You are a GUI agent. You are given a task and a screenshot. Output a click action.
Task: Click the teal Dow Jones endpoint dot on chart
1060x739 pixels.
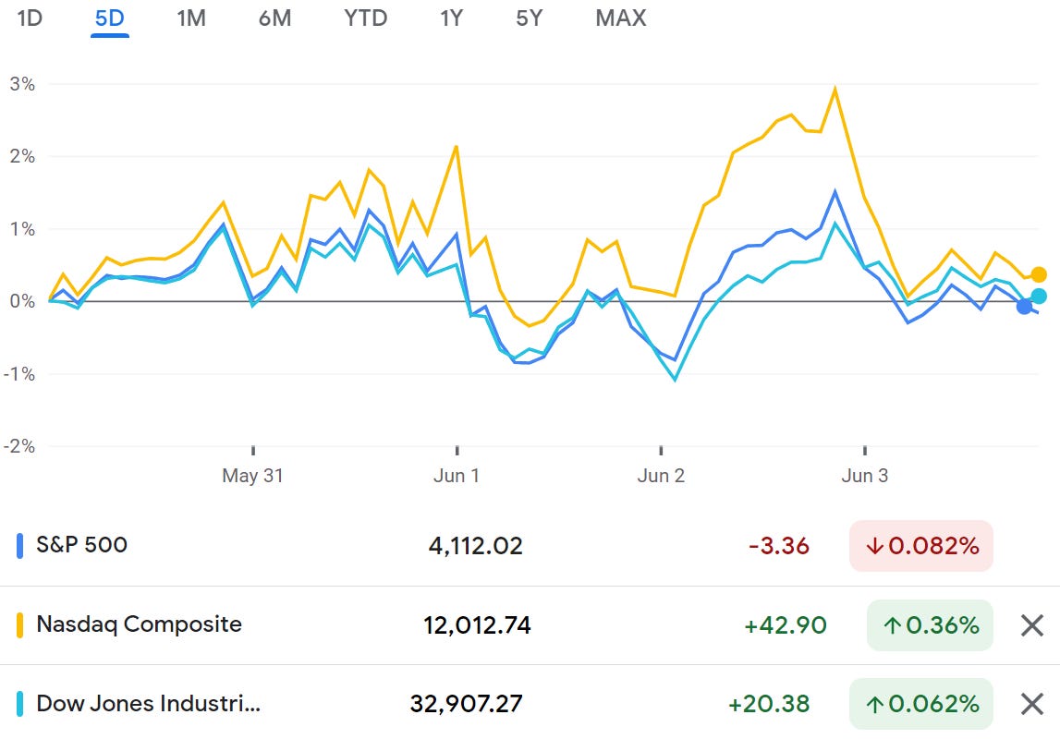pyautogui.click(x=1039, y=296)
